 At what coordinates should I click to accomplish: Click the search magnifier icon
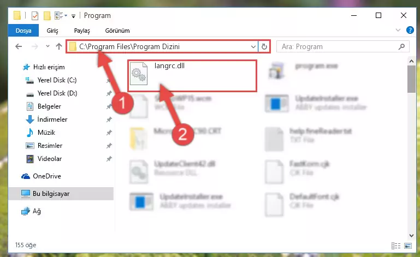tap(401, 46)
